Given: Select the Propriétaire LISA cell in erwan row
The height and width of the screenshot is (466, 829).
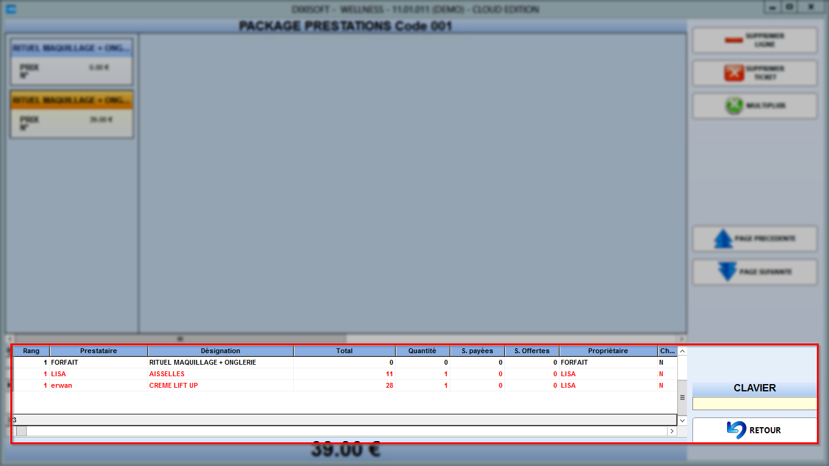Looking at the screenshot, I should (x=608, y=385).
